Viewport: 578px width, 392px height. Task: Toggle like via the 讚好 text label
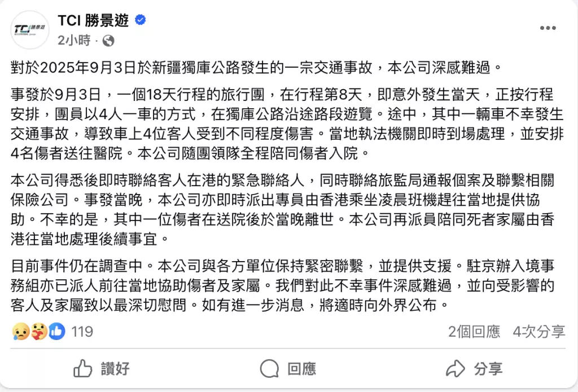pyautogui.click(x=115, y=369)
